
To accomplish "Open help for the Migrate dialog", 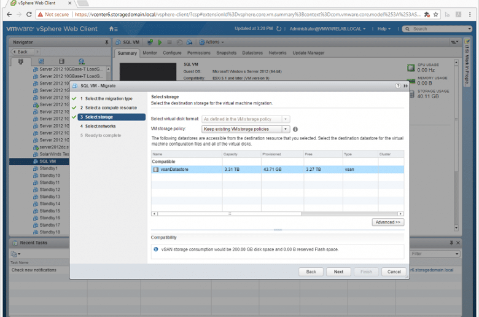I will (x=398, y=86).
